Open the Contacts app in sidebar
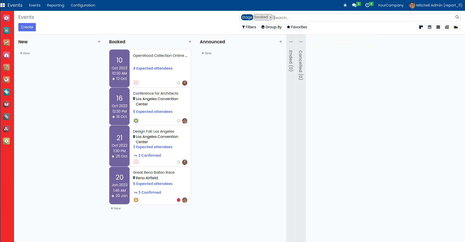 7,30
